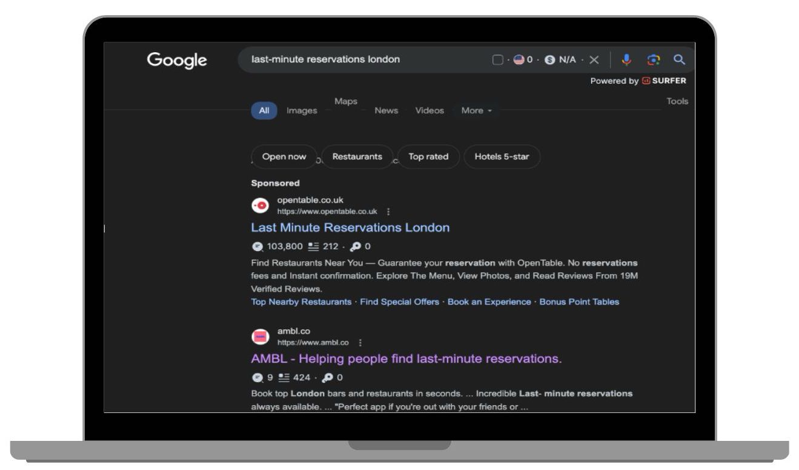Switch to Images tab
This screenshot has width=799, height=470.
pos(302,111)
